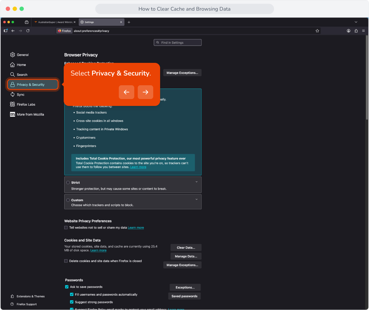Image resolution: width=369 pixels, height=310 pixels.
Task: Click passwords Exceptions button
Action: tap(185, 287)
